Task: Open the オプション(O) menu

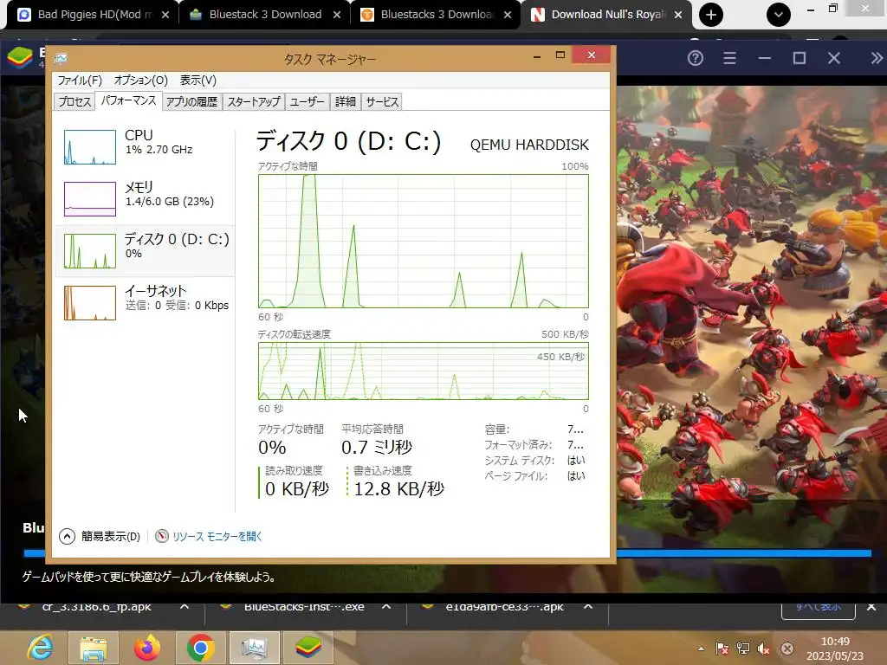Action: tap(141, 81)
